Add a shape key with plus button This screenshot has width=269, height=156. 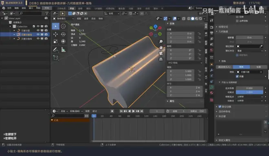click(265, 122)
